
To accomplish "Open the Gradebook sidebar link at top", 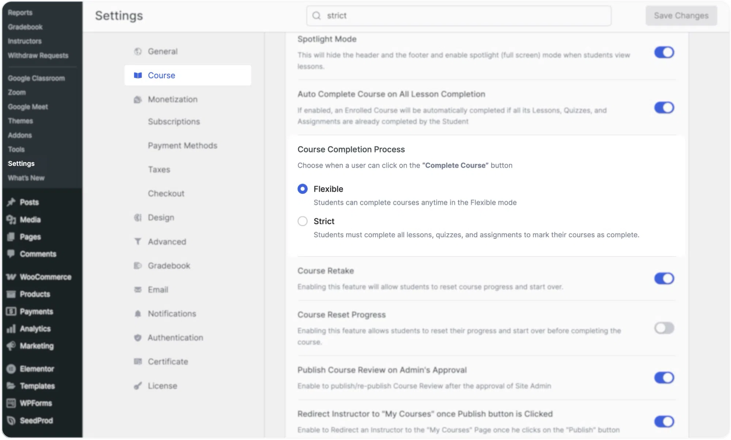I will pos(25,27).
